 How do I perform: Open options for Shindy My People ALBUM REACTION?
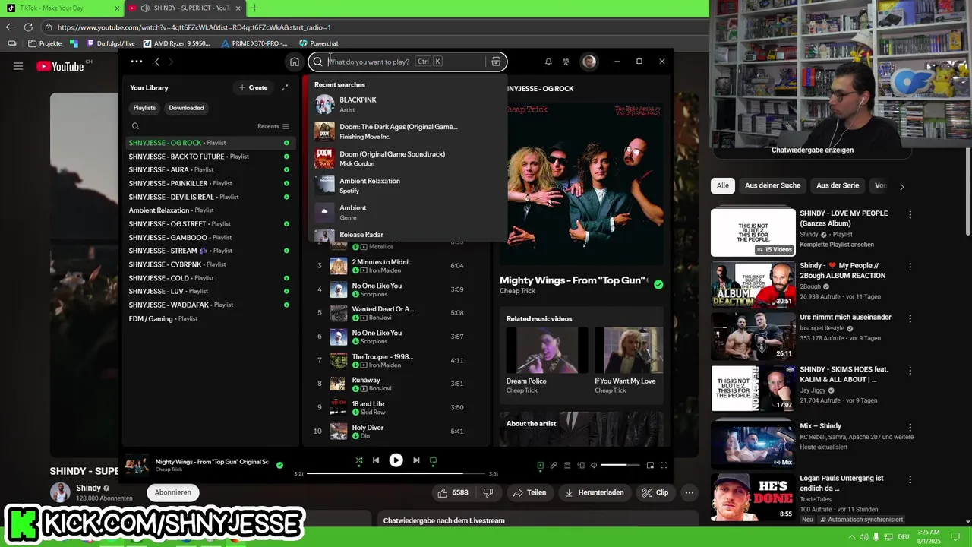click(910, 267)
